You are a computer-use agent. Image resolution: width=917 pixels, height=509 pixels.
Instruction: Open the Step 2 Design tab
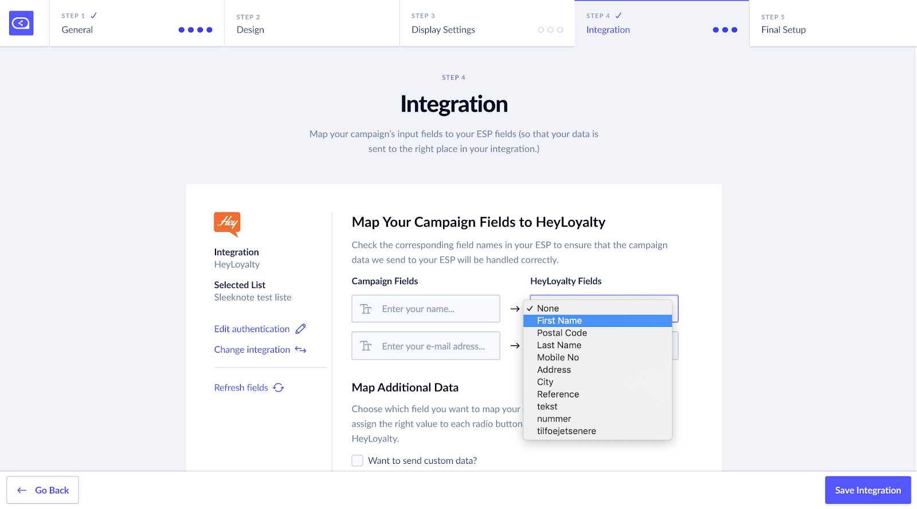click(312, 23)
